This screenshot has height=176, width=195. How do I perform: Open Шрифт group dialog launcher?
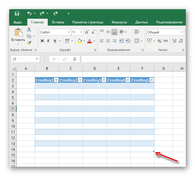coord(95,50)
